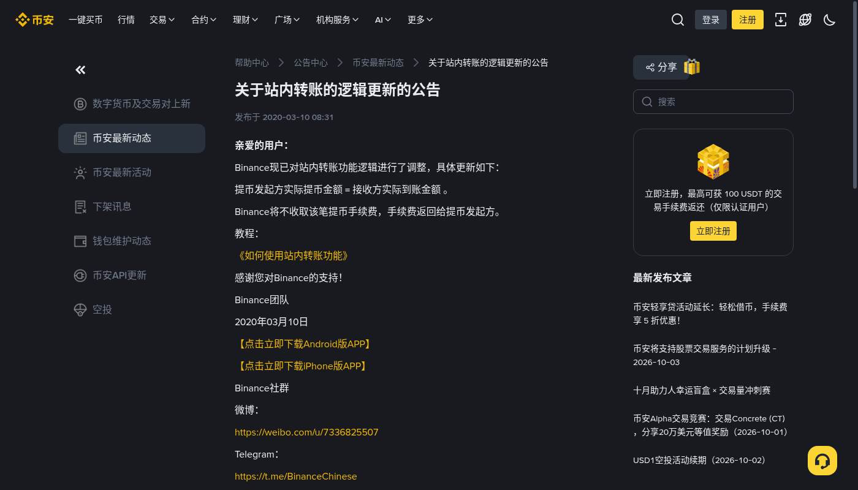Focus the 搜索 search input field
Image resolution: width=858 pixels, height=490 pixels.
[x=713, y=102]
